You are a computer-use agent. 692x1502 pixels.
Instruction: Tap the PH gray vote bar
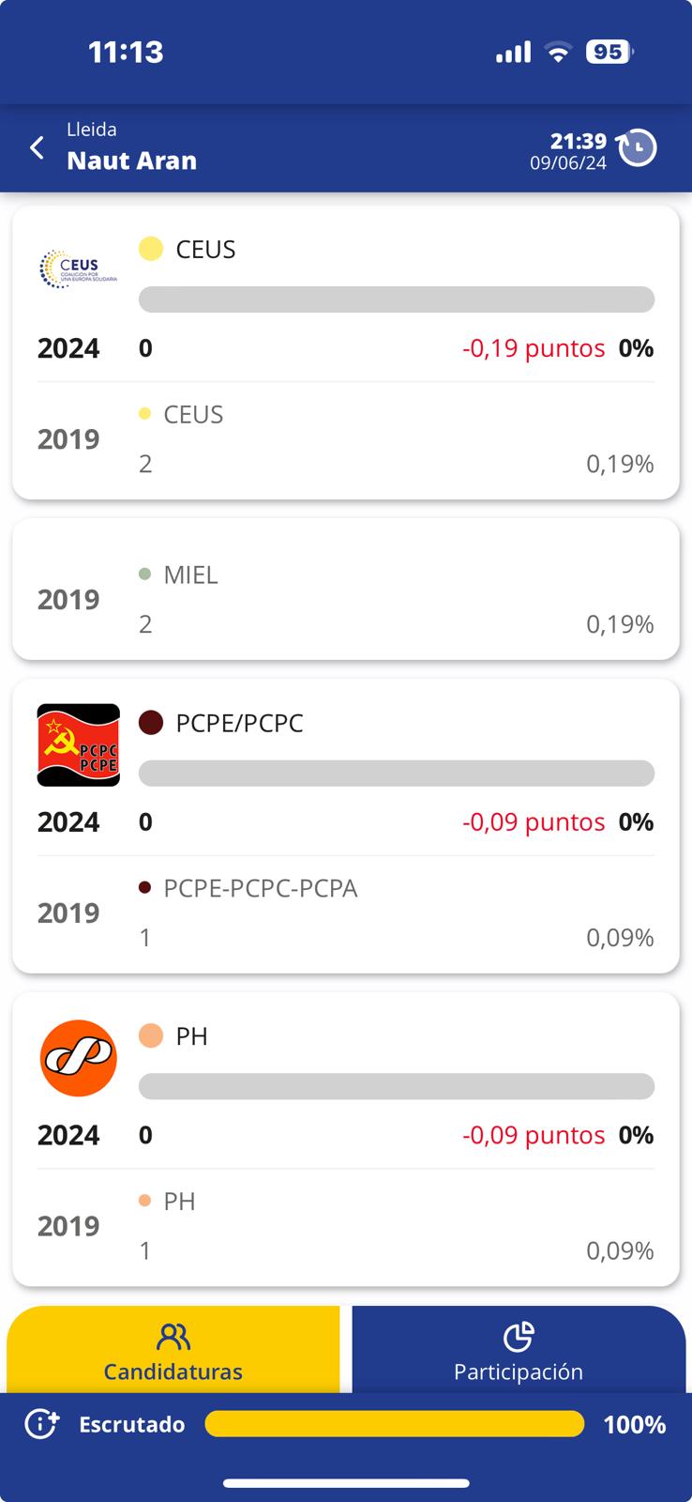[x=396, y=1086]
